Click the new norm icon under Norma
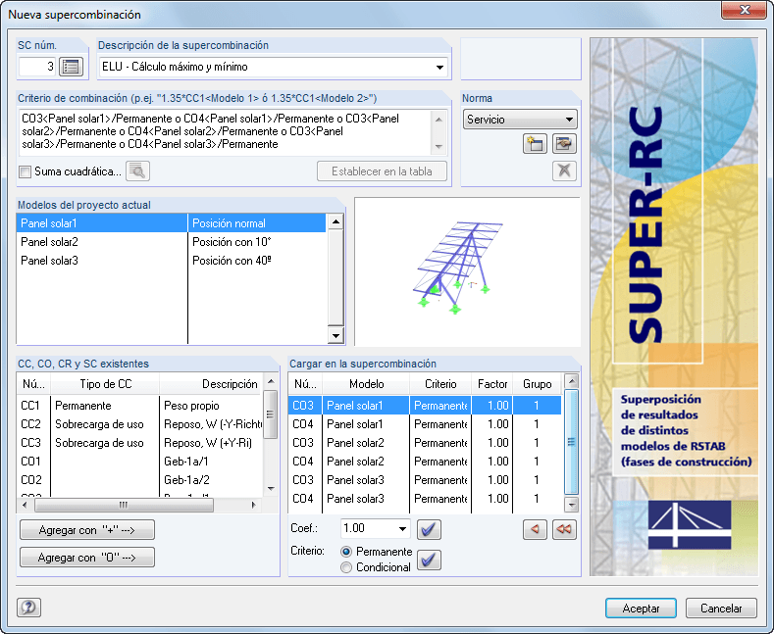This screenshot has width=774, height=634. coord(535,144)
